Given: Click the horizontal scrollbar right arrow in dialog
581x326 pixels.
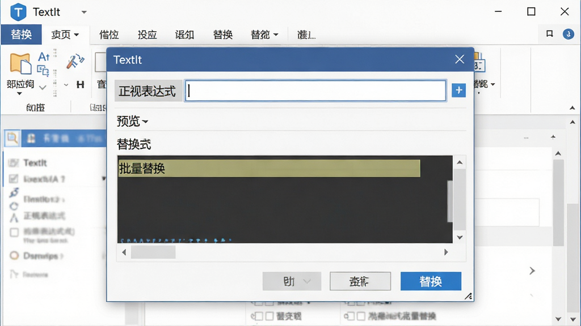Looking at the screenshot, I should (446, 252).
